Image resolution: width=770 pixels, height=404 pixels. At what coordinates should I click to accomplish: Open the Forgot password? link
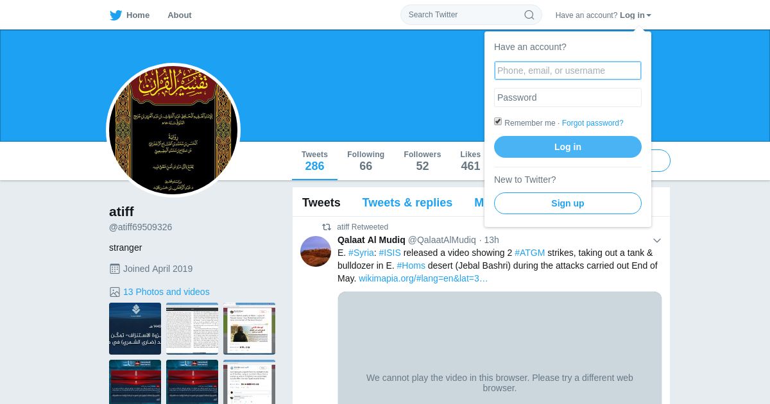coord(592,123)
